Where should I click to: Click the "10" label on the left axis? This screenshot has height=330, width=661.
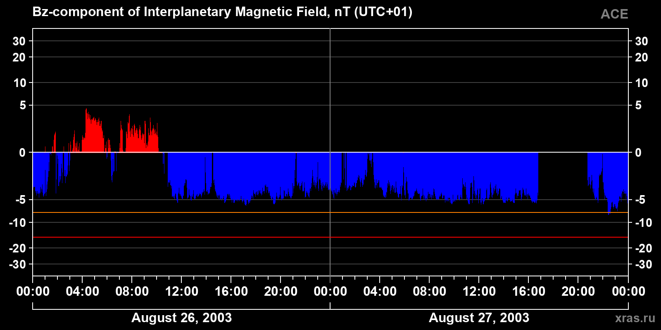coord(19,83)
